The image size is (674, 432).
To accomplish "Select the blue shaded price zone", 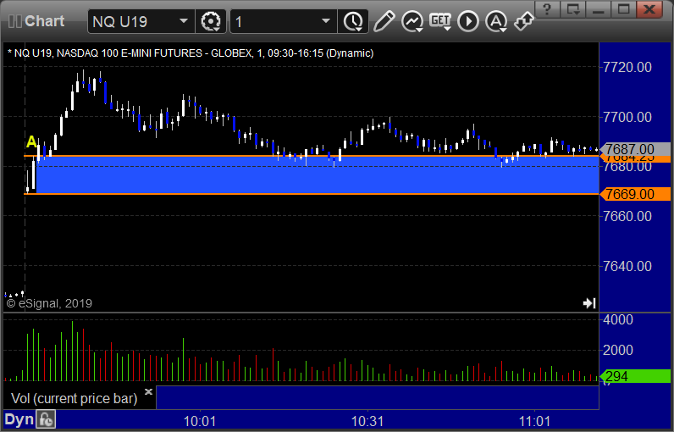I will (318, 175).
